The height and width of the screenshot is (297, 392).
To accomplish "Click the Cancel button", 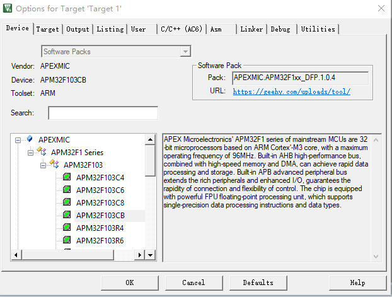I will 193,282.
